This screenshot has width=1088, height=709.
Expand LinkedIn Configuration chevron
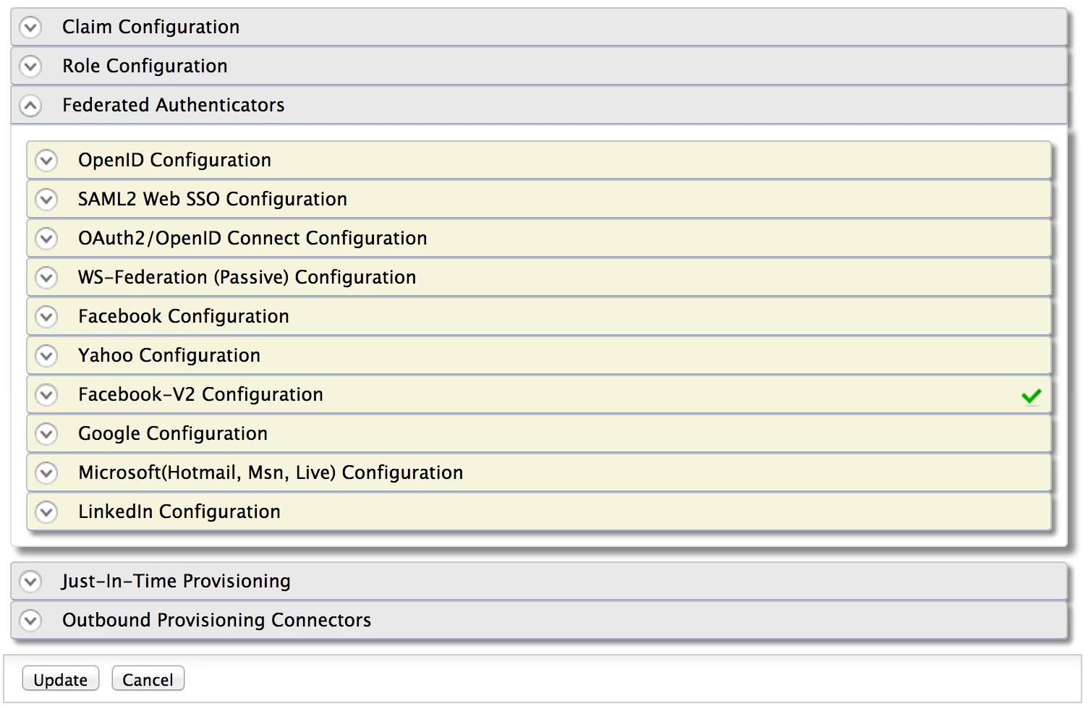(46, 511)
